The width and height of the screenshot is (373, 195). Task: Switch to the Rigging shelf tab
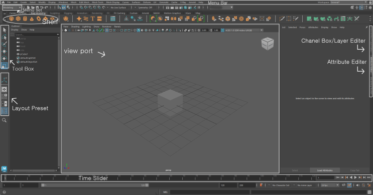(68, 13)
